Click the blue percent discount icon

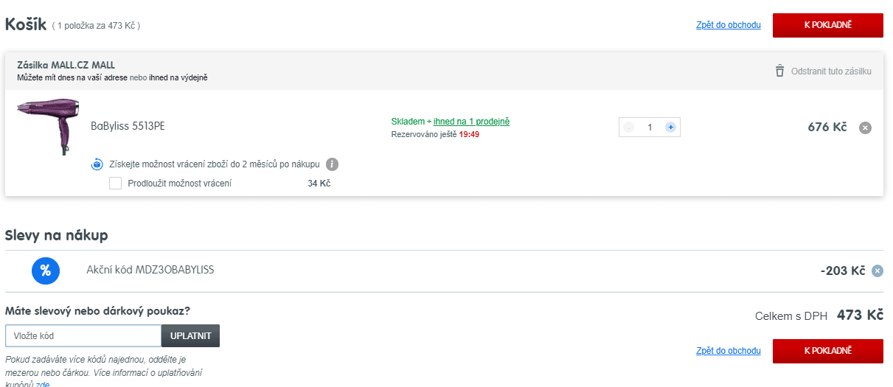coord(45,271)
